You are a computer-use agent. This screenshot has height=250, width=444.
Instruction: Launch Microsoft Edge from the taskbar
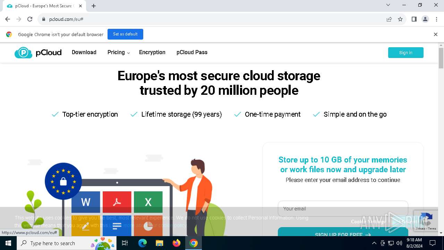143,243
